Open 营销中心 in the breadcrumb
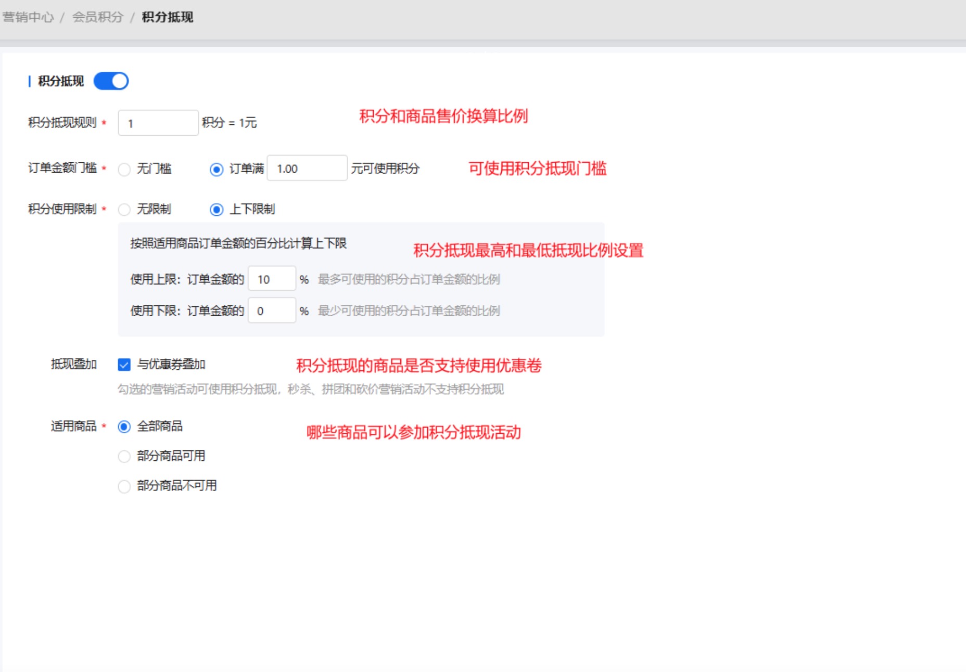This screenshot has height=672, width=966. pos(28,17)
